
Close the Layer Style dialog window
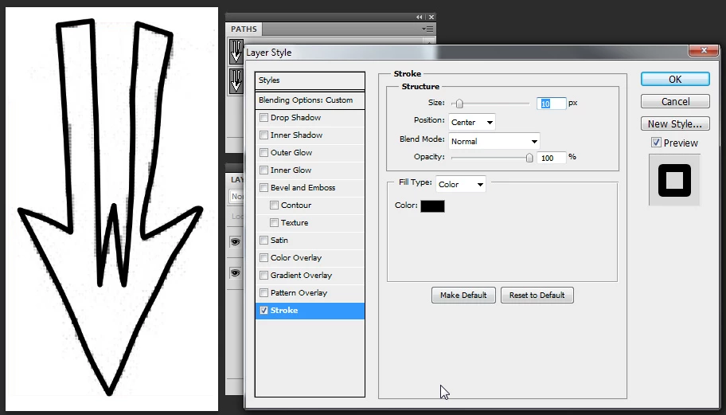(x=704, y=50)
